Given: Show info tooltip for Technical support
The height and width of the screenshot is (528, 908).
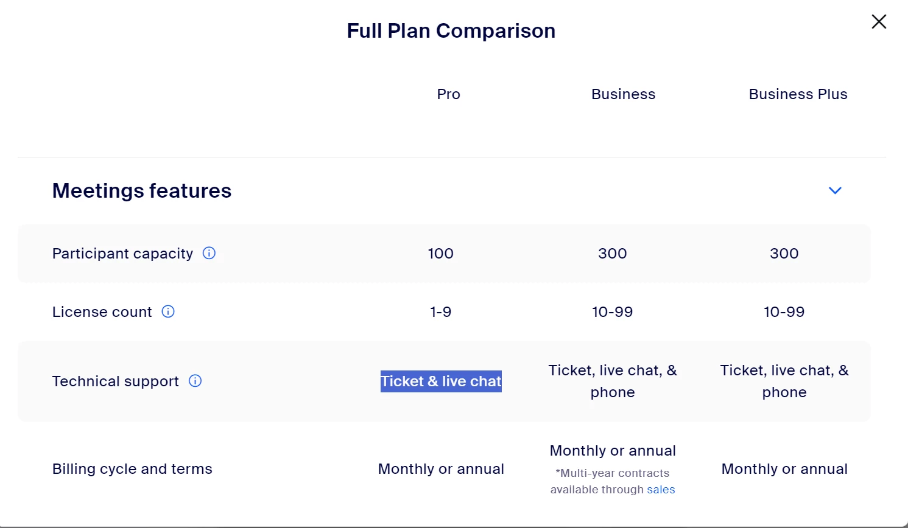Looking at the screenshot, I should (x=195, y=381).
